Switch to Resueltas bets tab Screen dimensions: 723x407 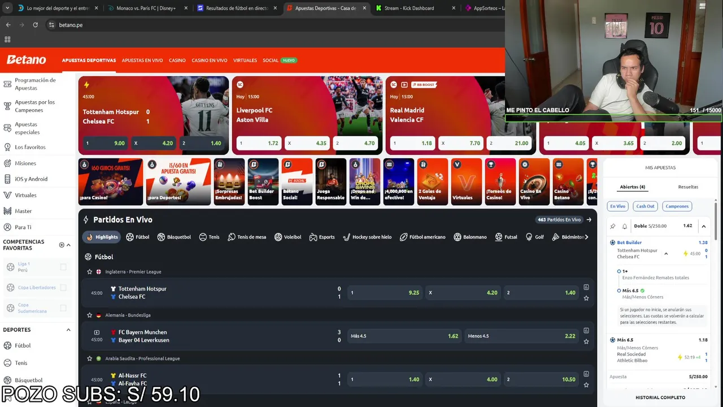[x=688, y=187]
